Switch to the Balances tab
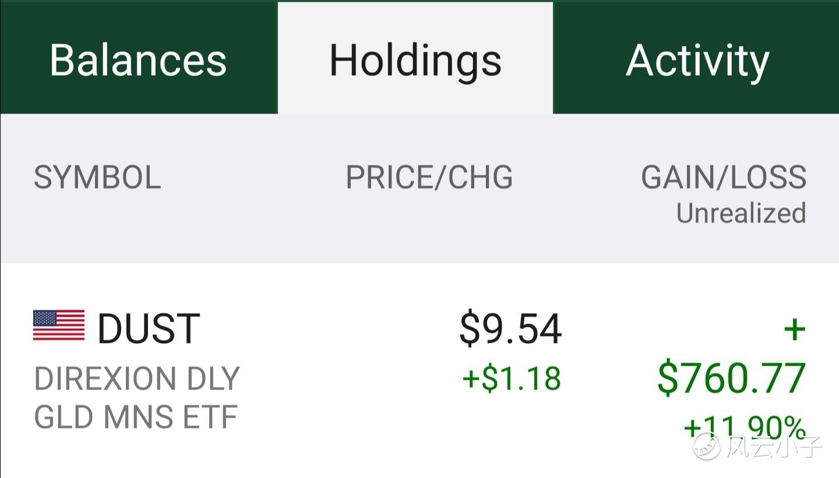This screenshot has height=478, width=839. 139,58
